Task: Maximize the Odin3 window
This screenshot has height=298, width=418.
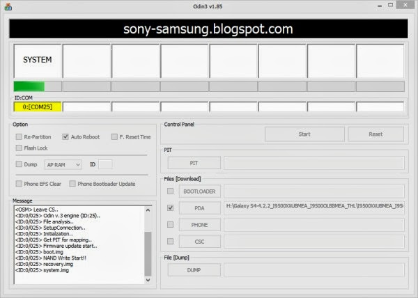Action: coord(391,5)
